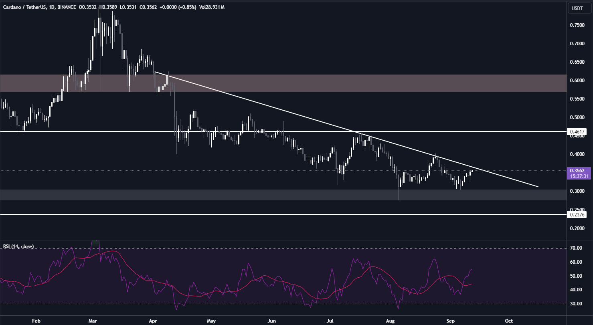
Task: Click the 0.2000 price axis label
Action: (577, 228)
